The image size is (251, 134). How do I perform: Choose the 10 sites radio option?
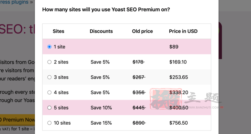[50, 123]
